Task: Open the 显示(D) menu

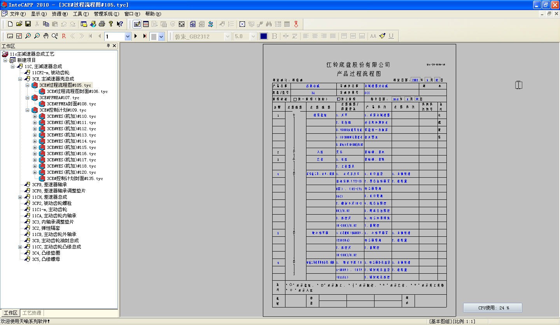Action: point(38,14)
